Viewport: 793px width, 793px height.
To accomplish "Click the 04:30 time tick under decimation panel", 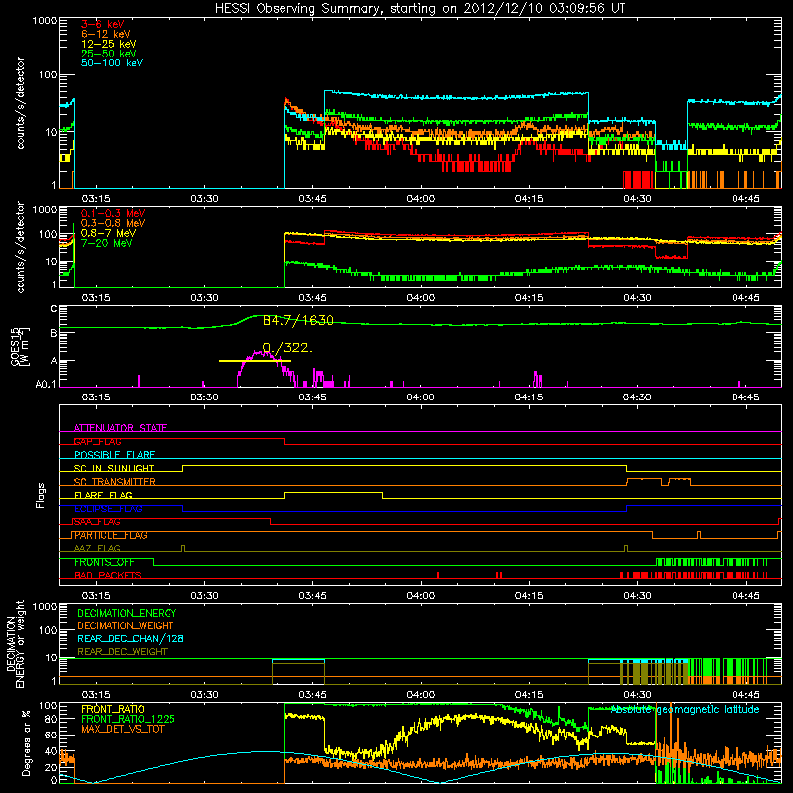I will (x=637, y=694).
